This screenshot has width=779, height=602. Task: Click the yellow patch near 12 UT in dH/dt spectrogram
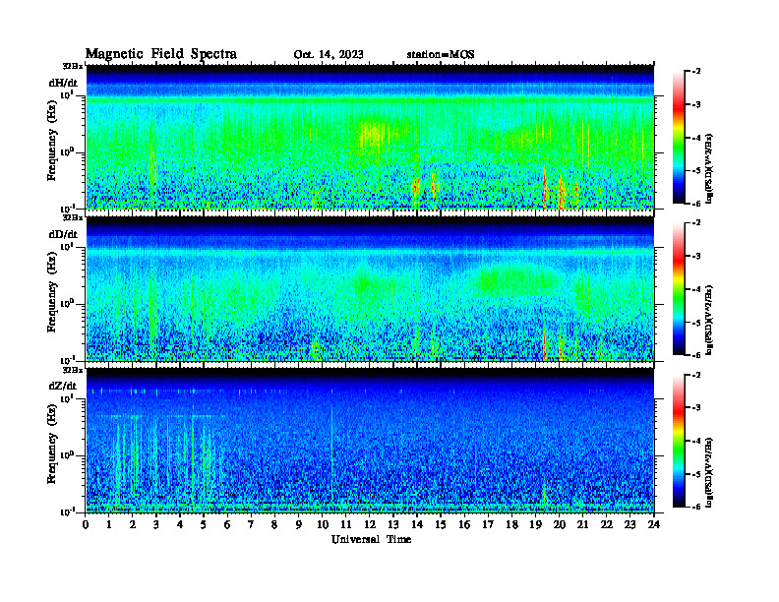pyautogui.click(x=373, y=135)
